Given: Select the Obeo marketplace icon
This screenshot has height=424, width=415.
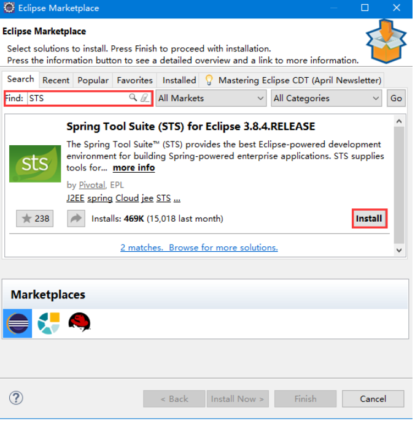Looking at the screenshot, I should point(48,325).
